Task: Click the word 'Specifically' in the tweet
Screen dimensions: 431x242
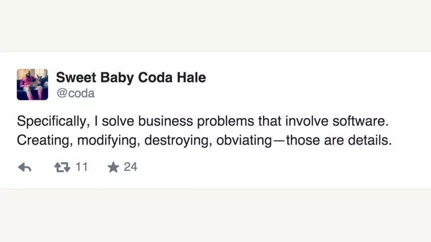Action: point(52,121)
